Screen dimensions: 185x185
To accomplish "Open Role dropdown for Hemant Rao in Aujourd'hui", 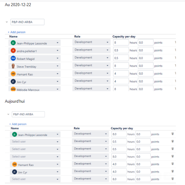I will point(90,164).
